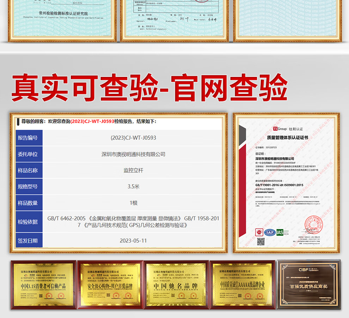Open the 中国驰名品牌 gold plaque
349x318 pixels.
[x=176, y=284]
